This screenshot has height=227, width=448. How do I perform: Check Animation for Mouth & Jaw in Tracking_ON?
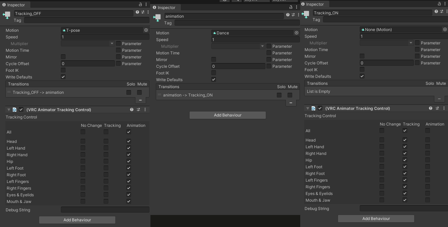pyautogui.click(x=428, y=200)
